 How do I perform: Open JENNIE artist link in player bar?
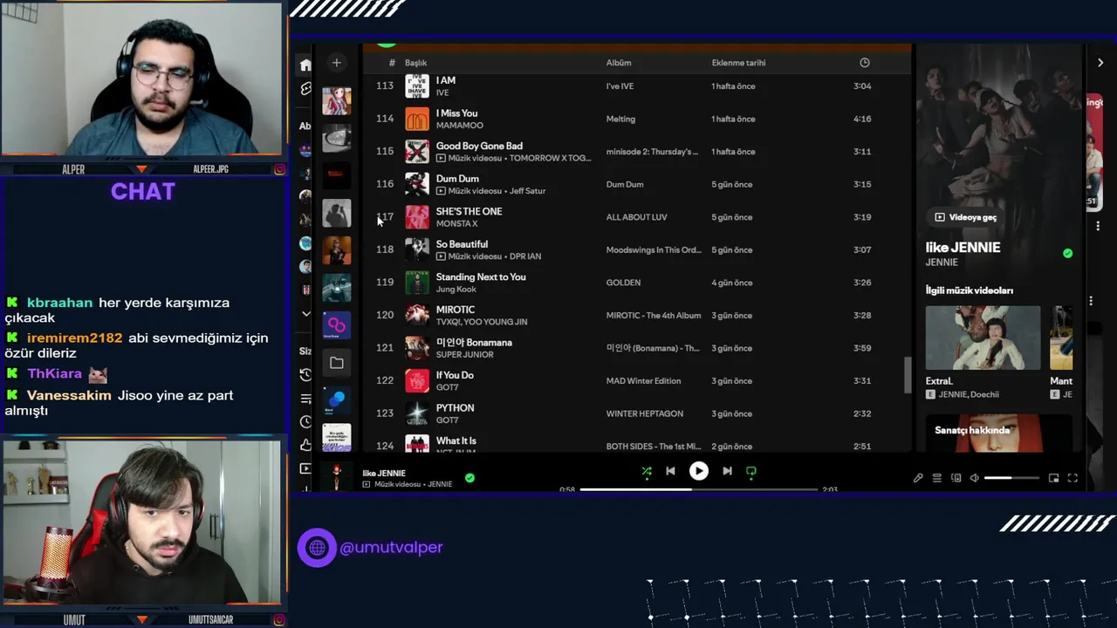tap(440, 484)
